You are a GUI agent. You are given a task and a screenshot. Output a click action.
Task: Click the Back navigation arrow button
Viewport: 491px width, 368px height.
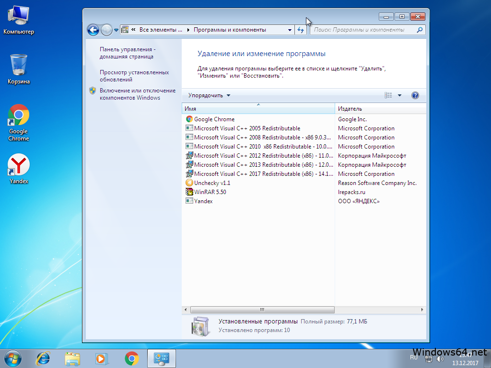(93, 30)
